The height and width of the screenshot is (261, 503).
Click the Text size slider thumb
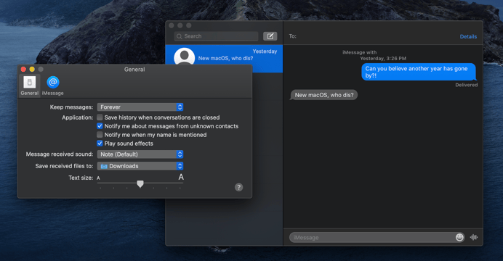(x=140, y=184)
